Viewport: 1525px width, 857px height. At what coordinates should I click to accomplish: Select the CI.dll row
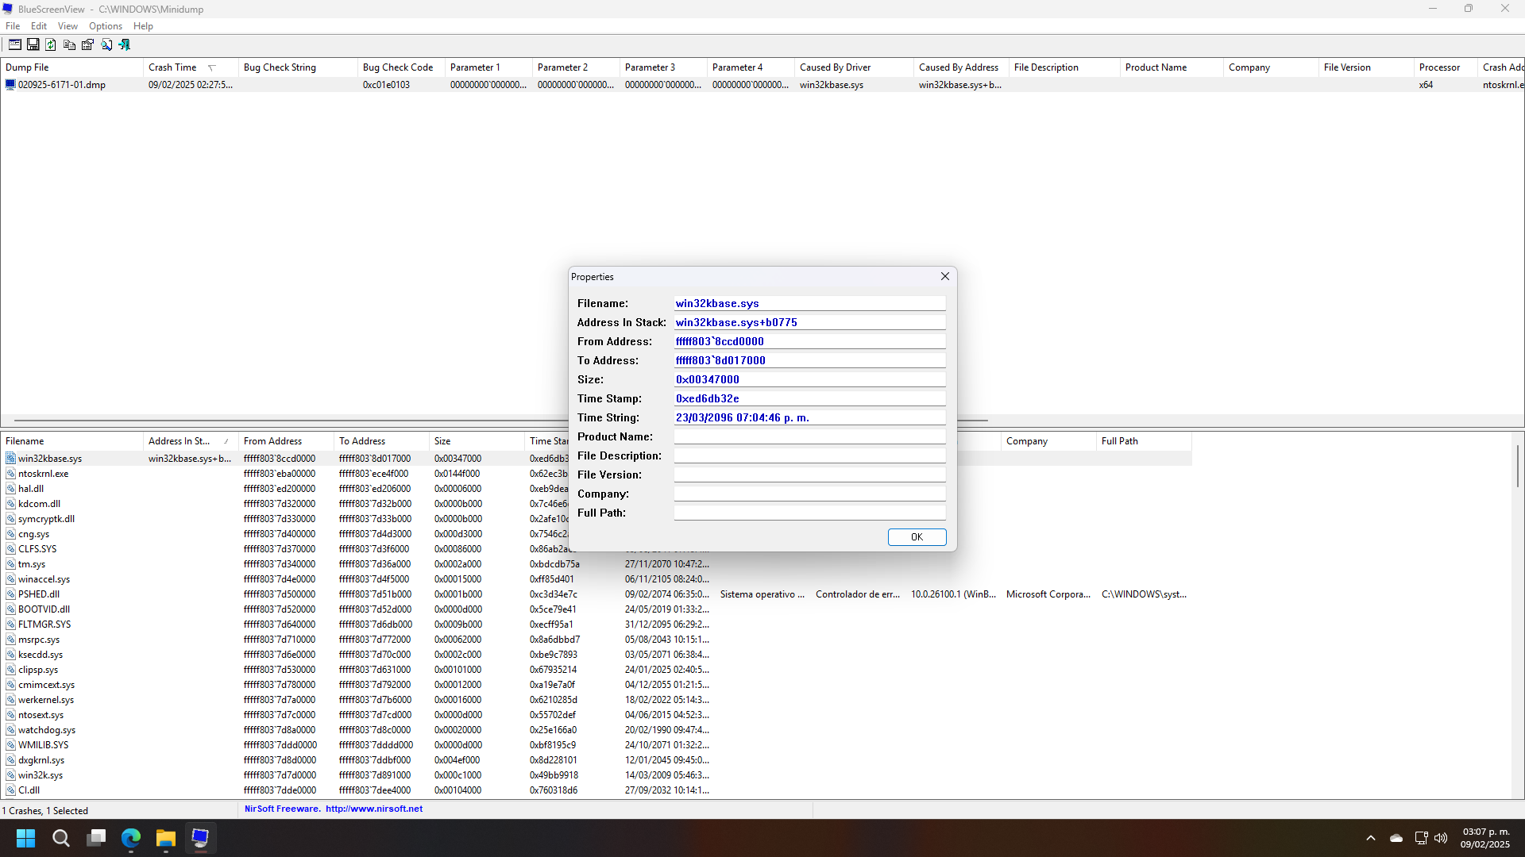(x=596, y=790)
